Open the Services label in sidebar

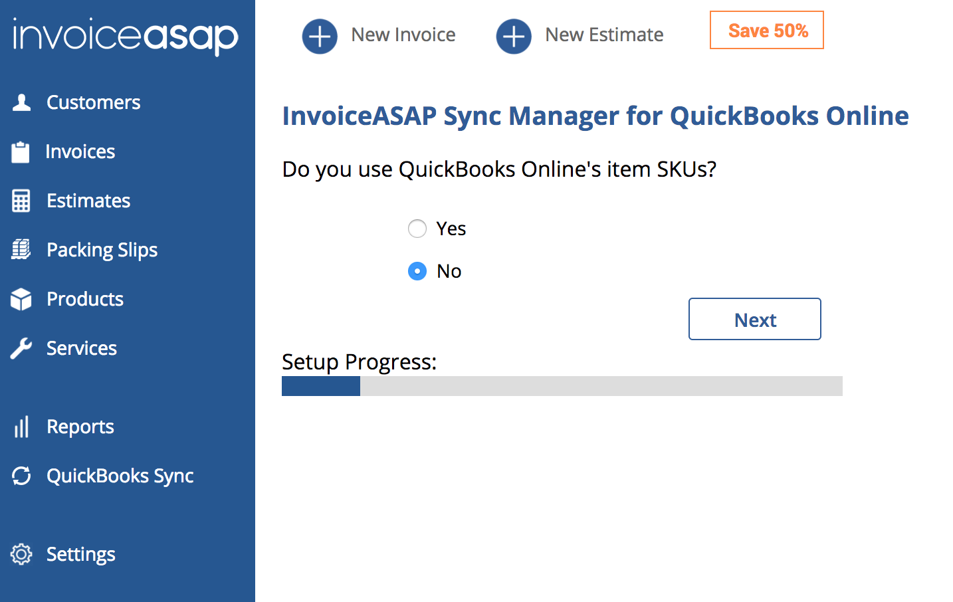[82, 348]
